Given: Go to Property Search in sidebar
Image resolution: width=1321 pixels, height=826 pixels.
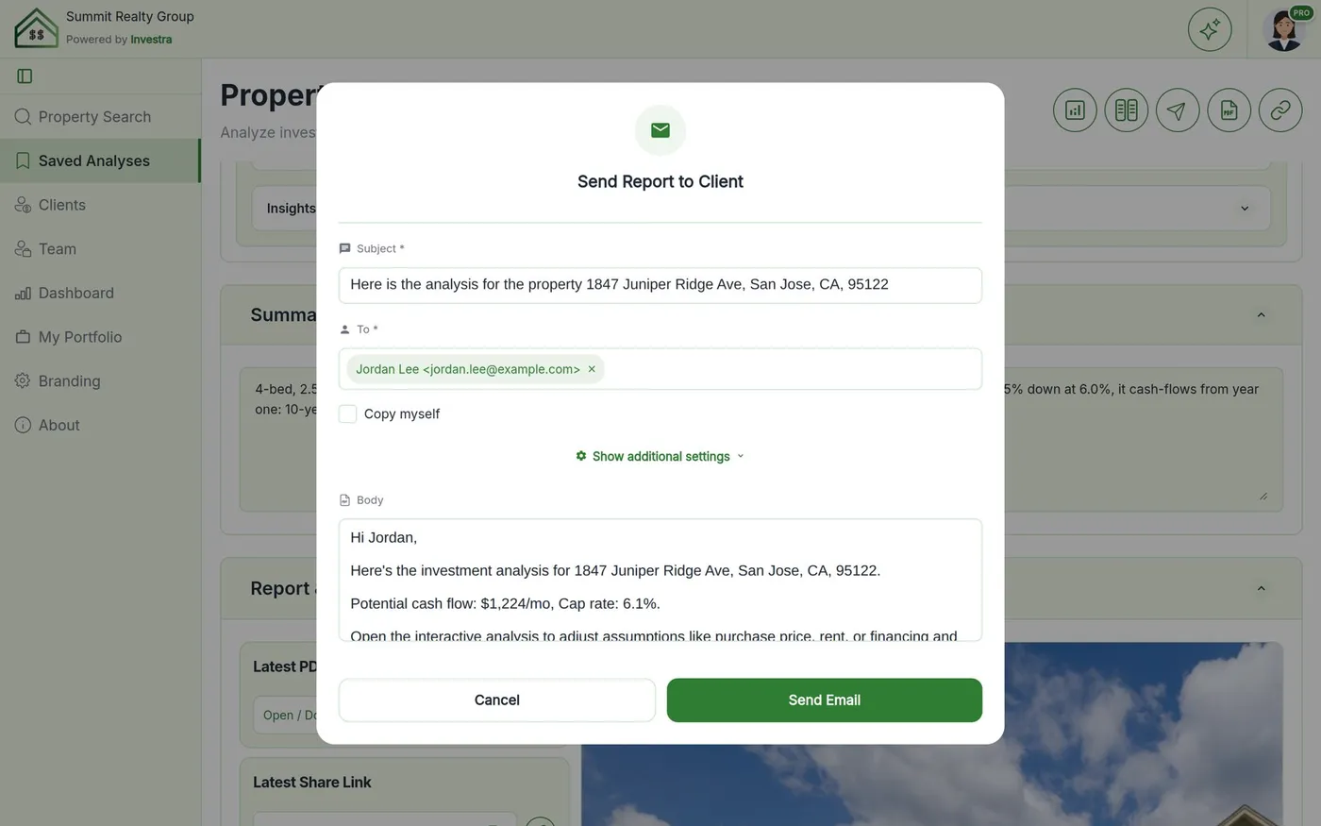Looking at the screenshot, I should [100, 117].
